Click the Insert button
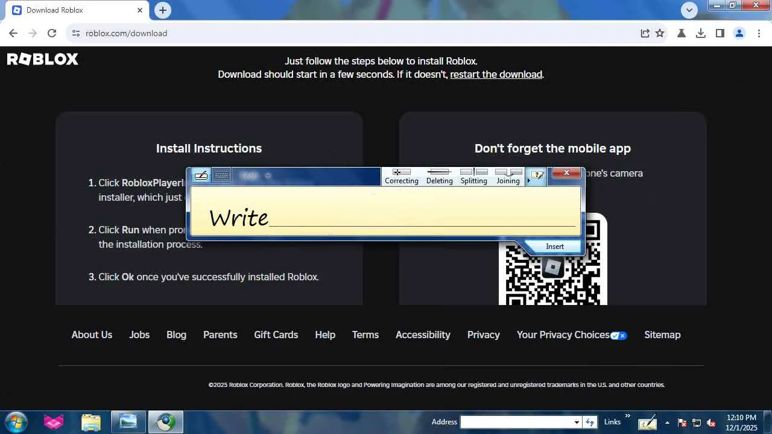Image resolution: width=772 pixels, height=434 pixels. point(554,247)
